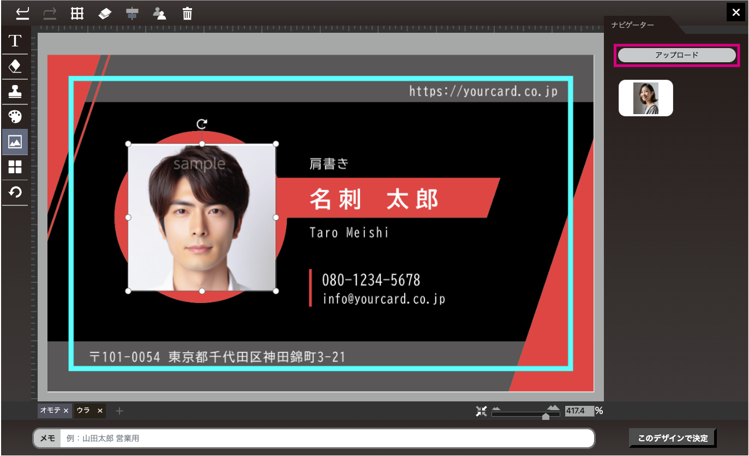The image size is (749, 456).
Task: Select the 〒101-0054 address text
Action: (217, 357)
